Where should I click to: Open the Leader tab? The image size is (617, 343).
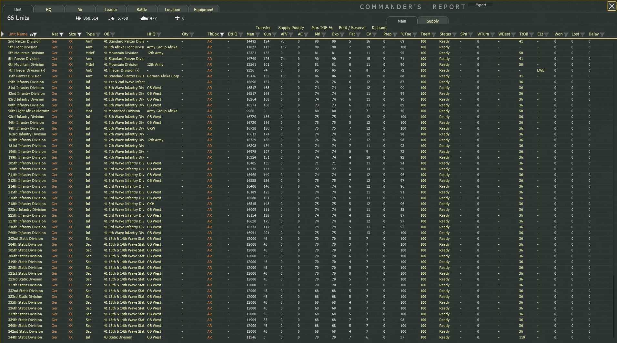pos(111,9)
